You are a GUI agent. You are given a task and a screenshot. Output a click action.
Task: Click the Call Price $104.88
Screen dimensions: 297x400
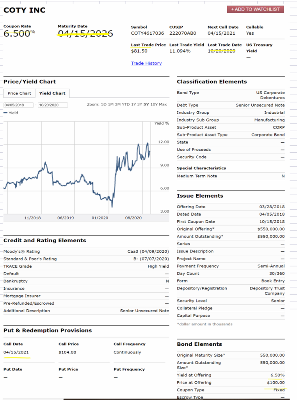click(67, 352)
